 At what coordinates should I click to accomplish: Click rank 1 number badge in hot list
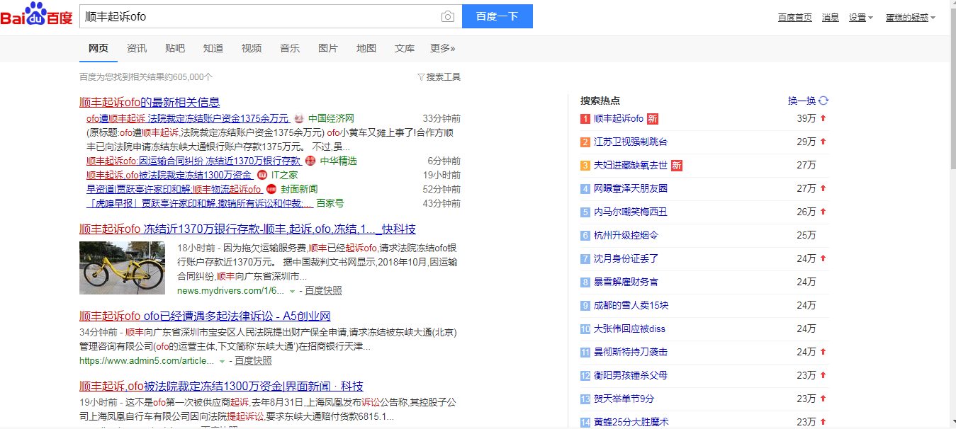585,119
